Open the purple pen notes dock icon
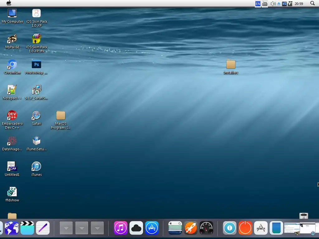The width and height of the screenshot is (319, 239). tap(43, 228)
